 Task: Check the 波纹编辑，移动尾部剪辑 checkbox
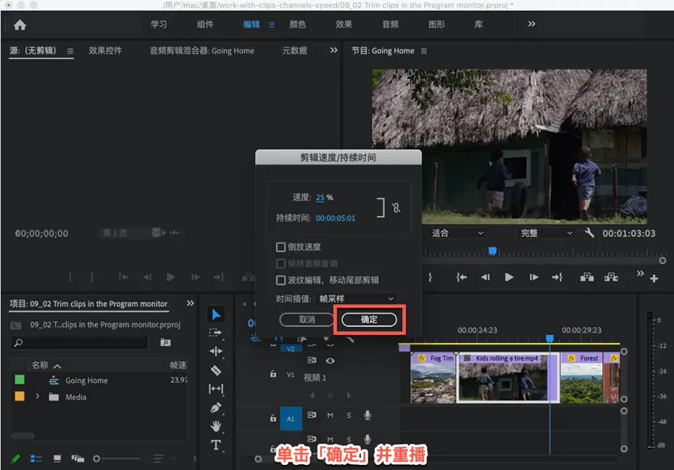tap(280, 281)
